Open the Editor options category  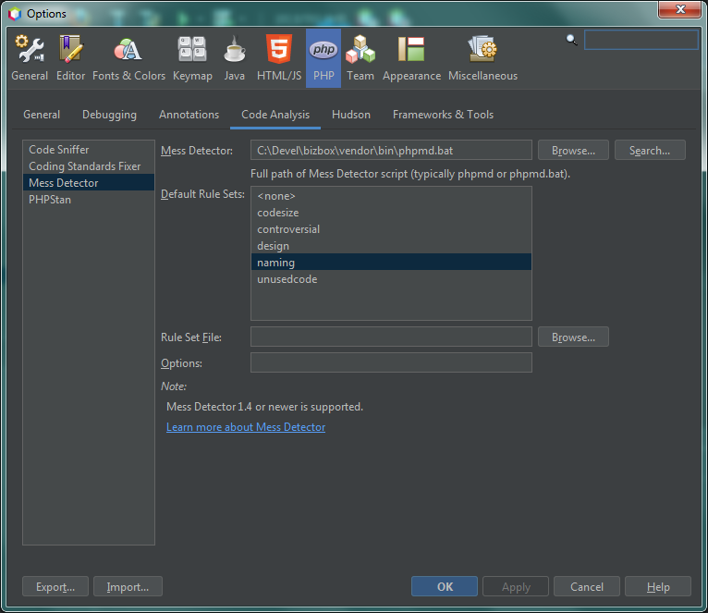tap(70, 59)
